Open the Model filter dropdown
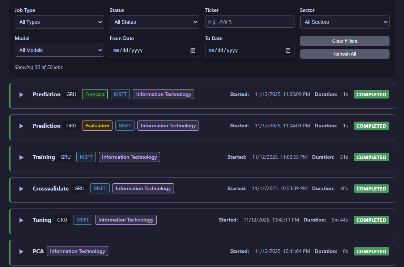 pyautogui.click(x=60, y=50)
